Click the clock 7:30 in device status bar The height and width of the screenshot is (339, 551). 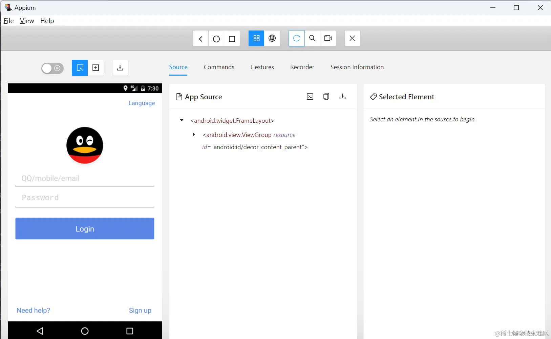[x=153, y=88]
